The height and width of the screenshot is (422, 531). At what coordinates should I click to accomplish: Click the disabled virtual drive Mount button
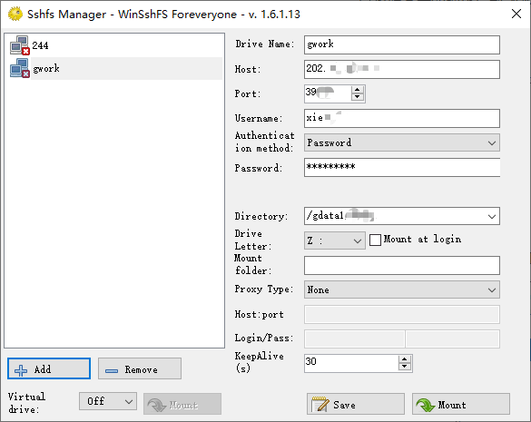[x=182, y=404]
